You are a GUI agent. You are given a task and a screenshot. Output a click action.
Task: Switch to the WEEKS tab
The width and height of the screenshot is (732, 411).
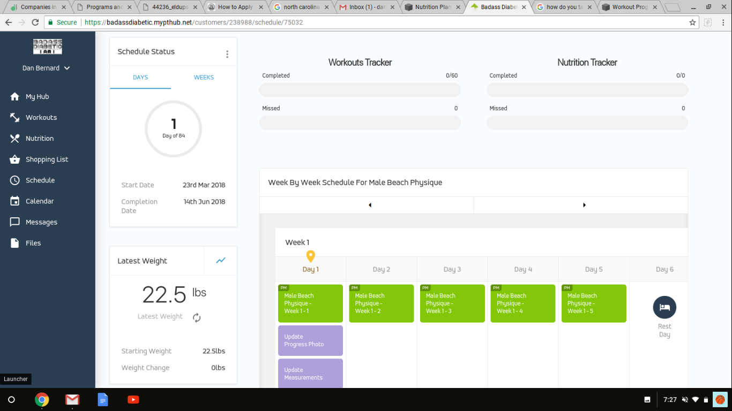pyautogui.click(x=204, y=78)
